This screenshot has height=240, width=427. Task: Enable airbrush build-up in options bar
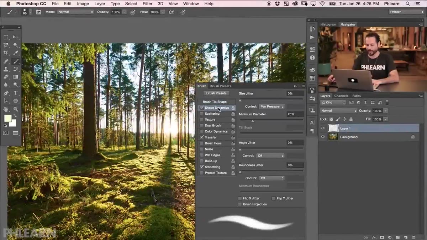[171, 12]
